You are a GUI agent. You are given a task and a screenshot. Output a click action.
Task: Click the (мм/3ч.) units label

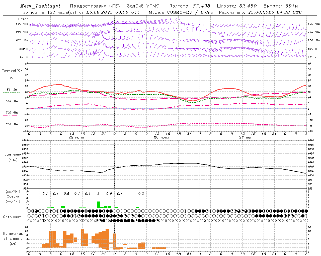[x=13, y=192]
